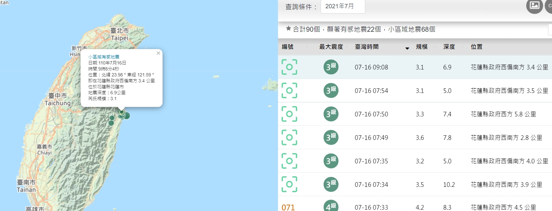The height and width of the screenshot is (211, 552).
Task: Sort by the 深度 column header
Action: 449,47
